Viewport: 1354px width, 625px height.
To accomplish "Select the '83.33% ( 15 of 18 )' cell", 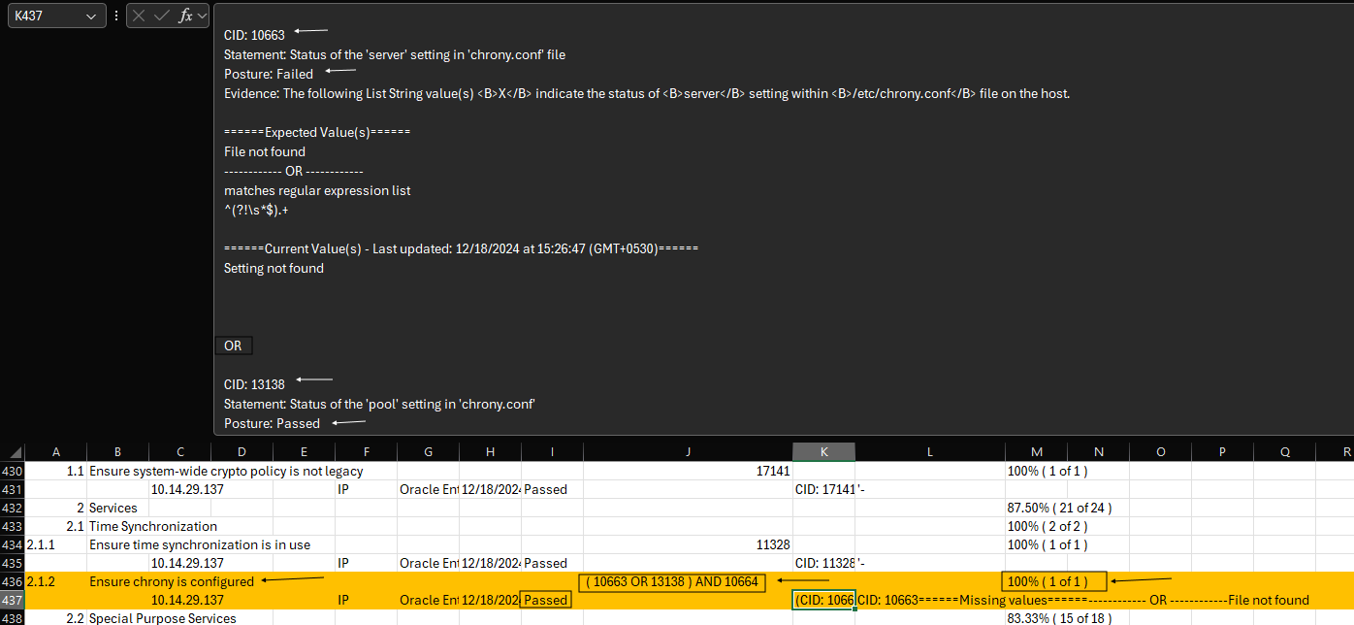I will point(1060,619).
